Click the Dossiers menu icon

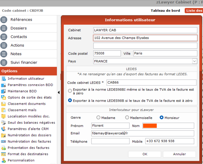click(x=4, y=28)
